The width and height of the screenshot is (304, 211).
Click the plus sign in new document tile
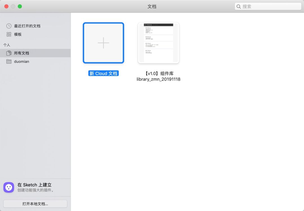pos(103,43)
